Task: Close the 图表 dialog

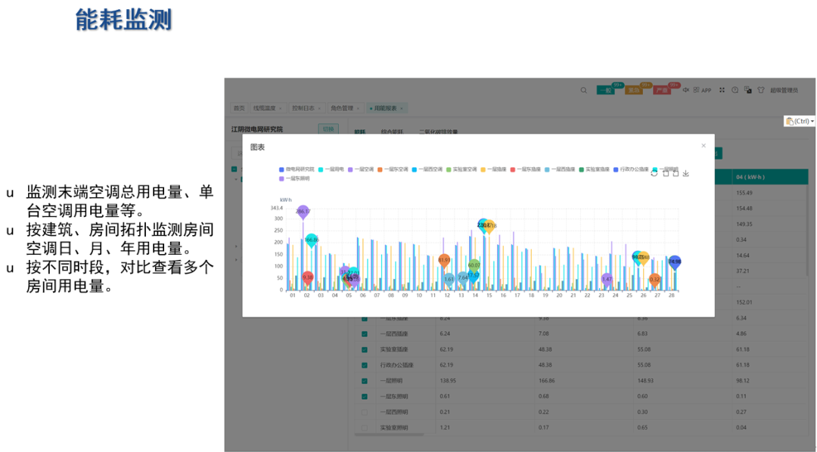Action: pyautogui.click(x=704, y=146)
